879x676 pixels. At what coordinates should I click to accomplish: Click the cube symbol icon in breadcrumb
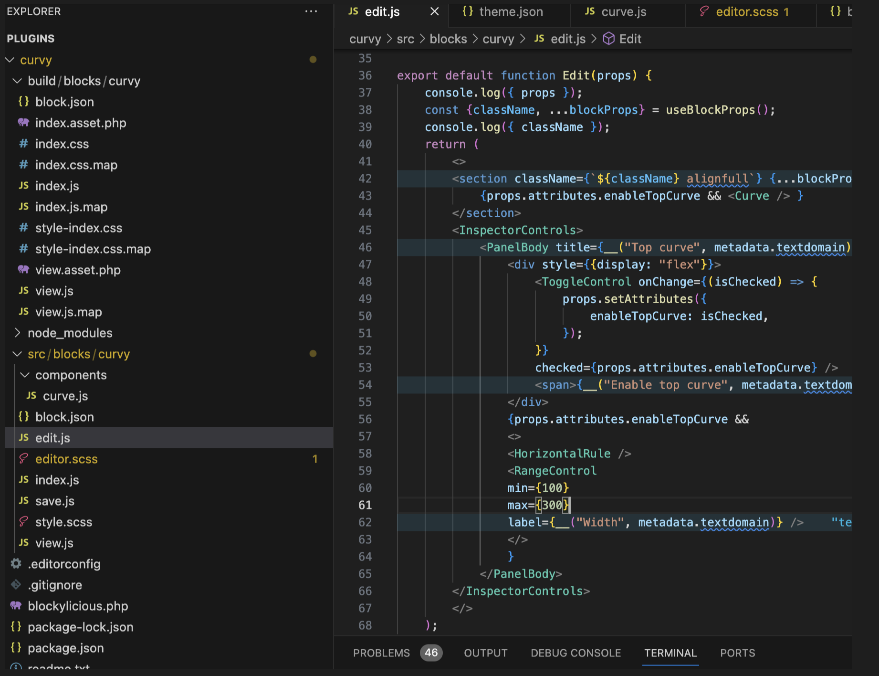click(x=608, y=39)
